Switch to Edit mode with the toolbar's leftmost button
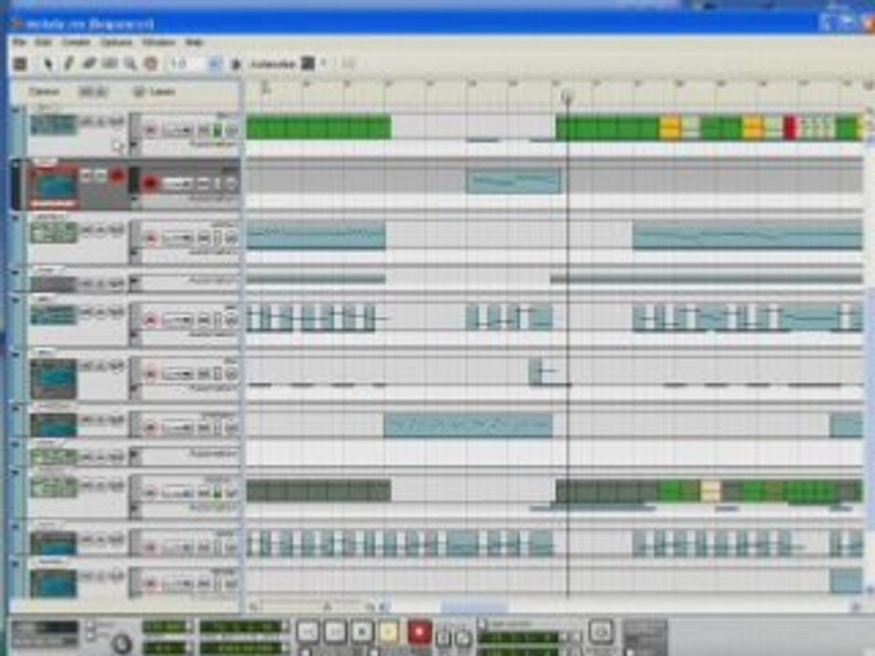 [x=20, y=64]
